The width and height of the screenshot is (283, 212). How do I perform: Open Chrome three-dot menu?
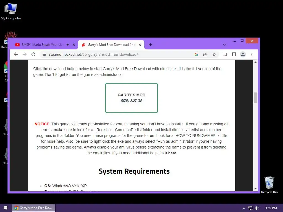click(x=252, y=54)
